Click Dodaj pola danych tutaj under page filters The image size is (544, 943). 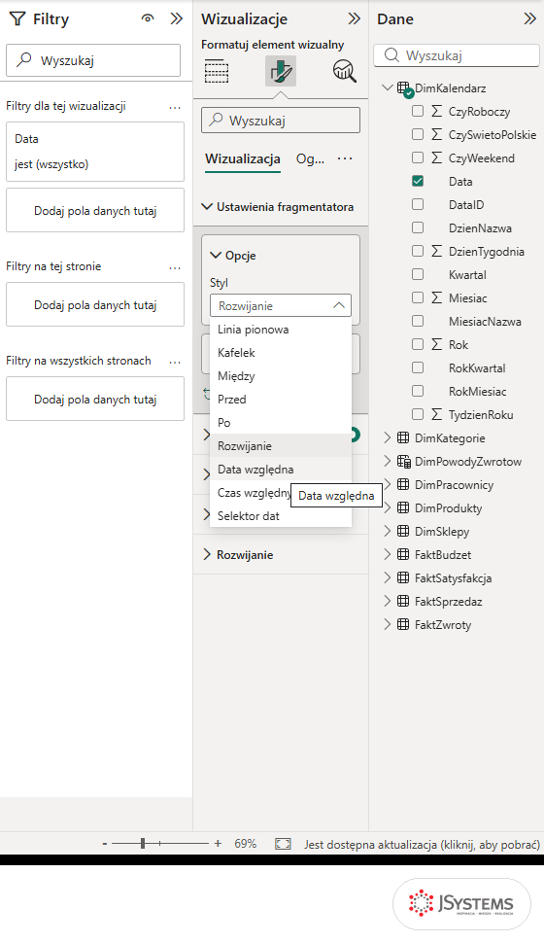95,305
